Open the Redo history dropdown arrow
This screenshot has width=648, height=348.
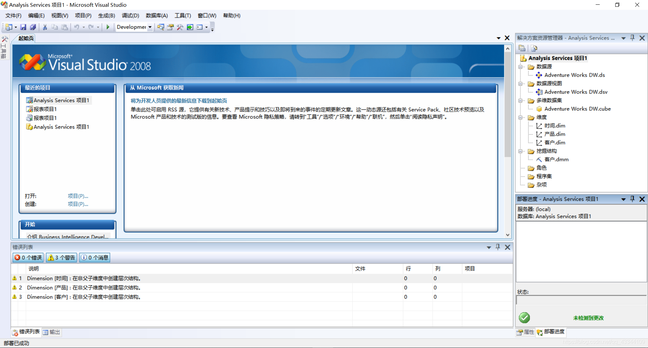98,27
